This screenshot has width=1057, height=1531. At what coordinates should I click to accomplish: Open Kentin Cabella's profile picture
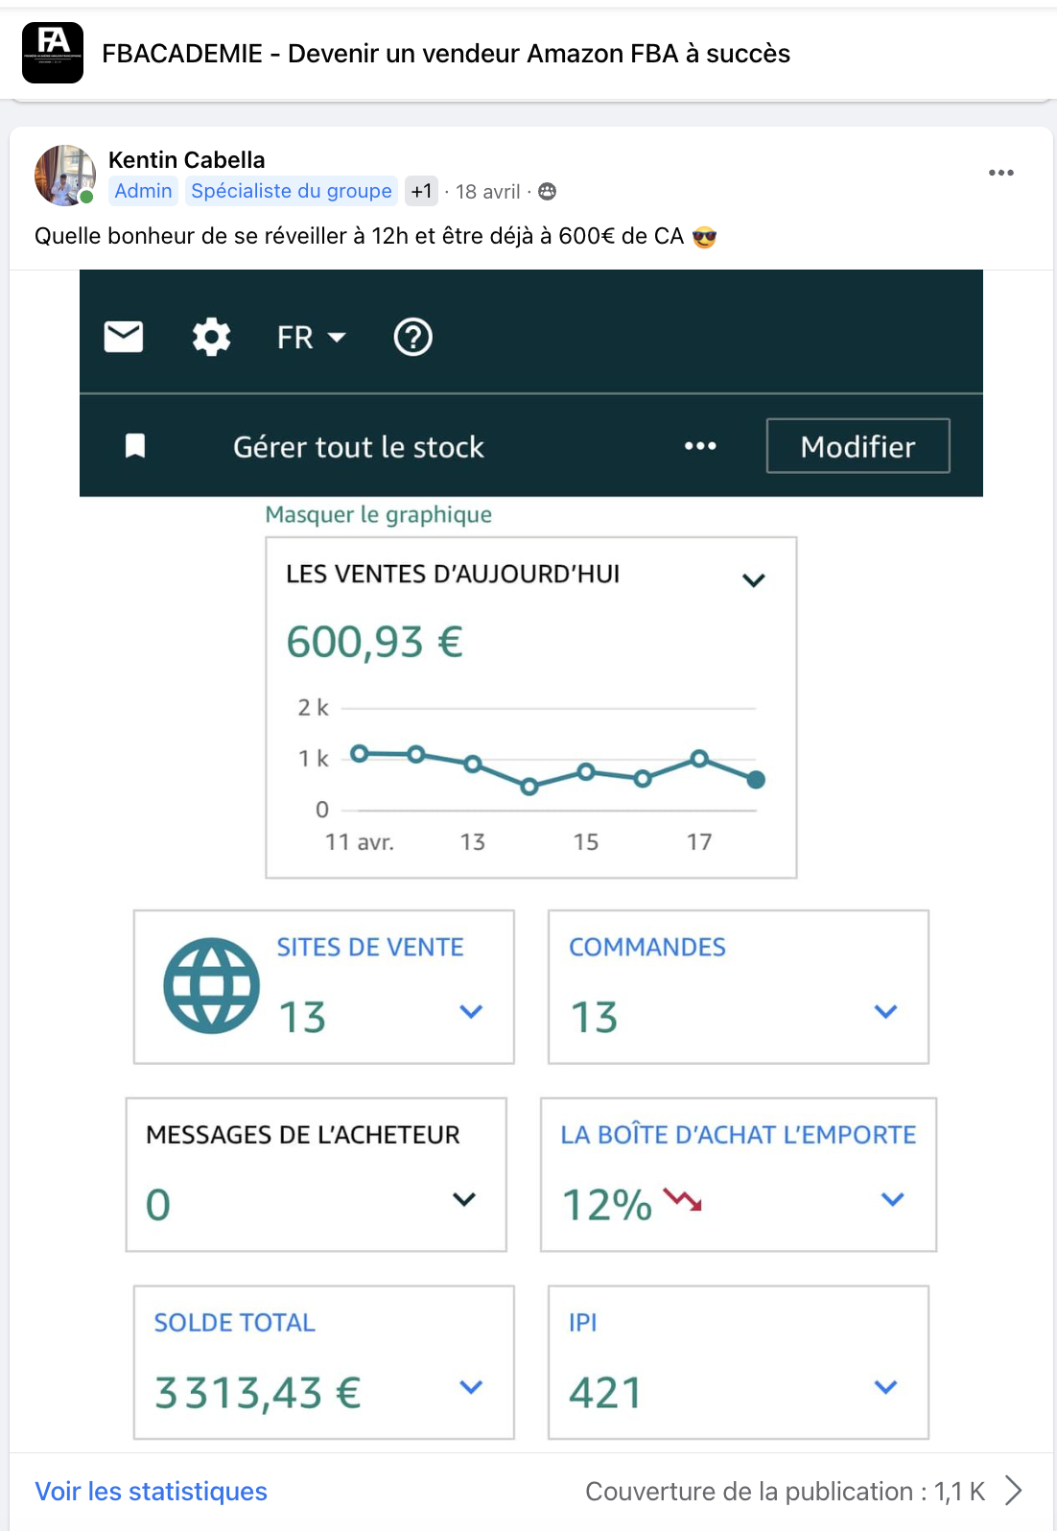point(65,175)
